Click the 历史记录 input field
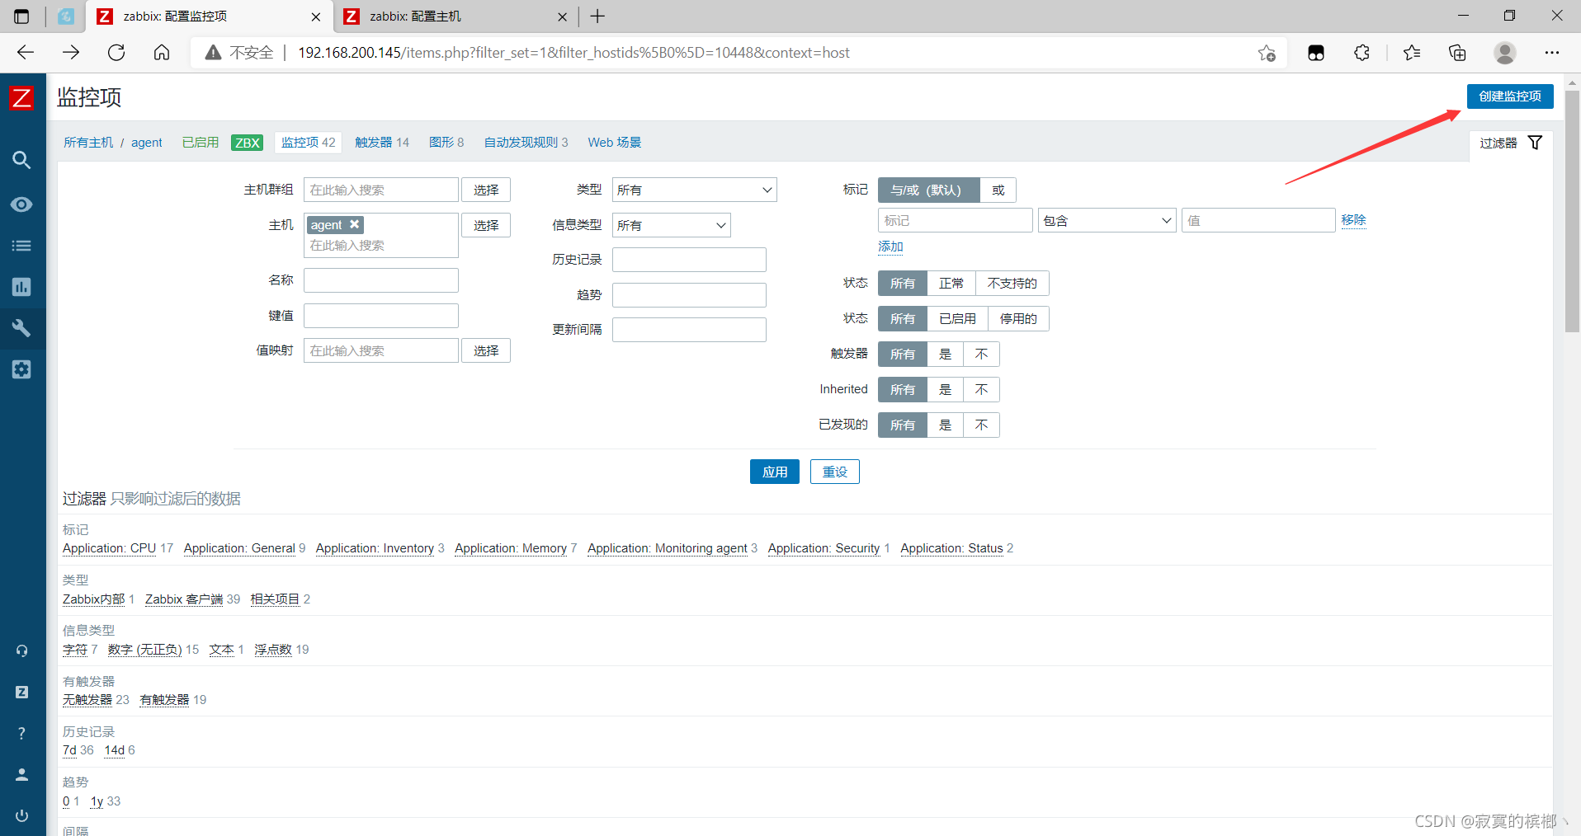The image size is (1581, 836). tap(689, 260)
